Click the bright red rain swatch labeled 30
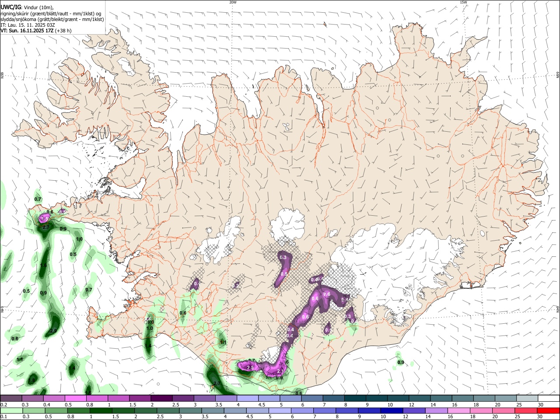Viewport: 560px width, 420px height. tap(549, 410)
